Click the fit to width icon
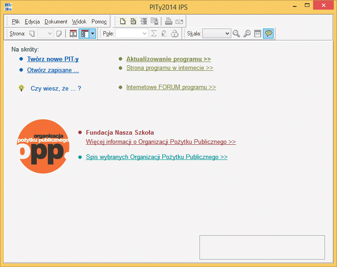The image size is (337, 267). [x=257, y=34]
